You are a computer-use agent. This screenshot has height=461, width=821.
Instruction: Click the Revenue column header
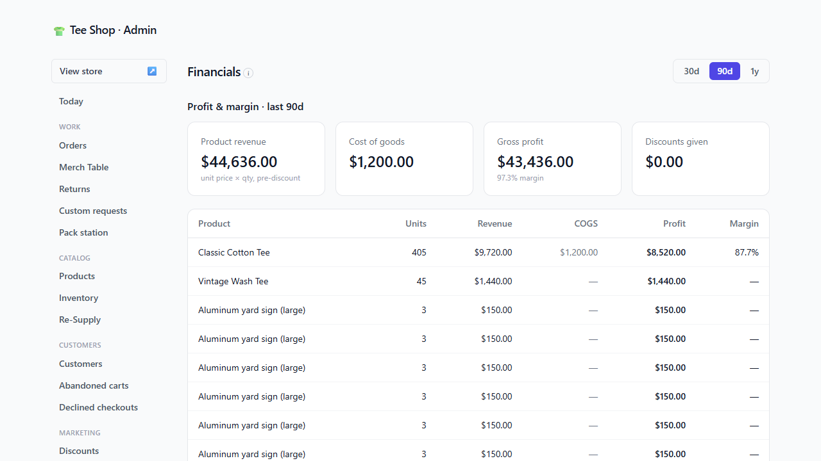coord(495,223)
